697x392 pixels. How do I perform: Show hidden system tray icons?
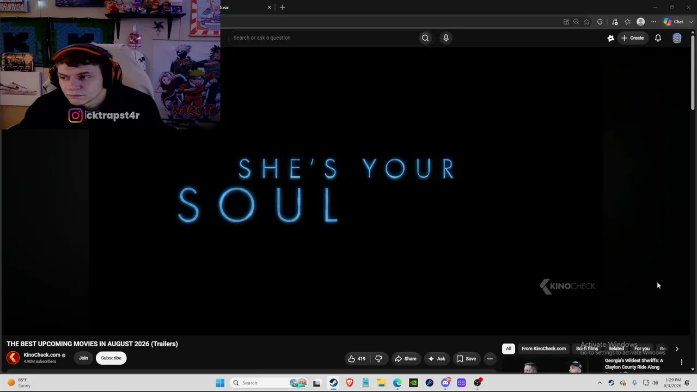pos(600,383)
